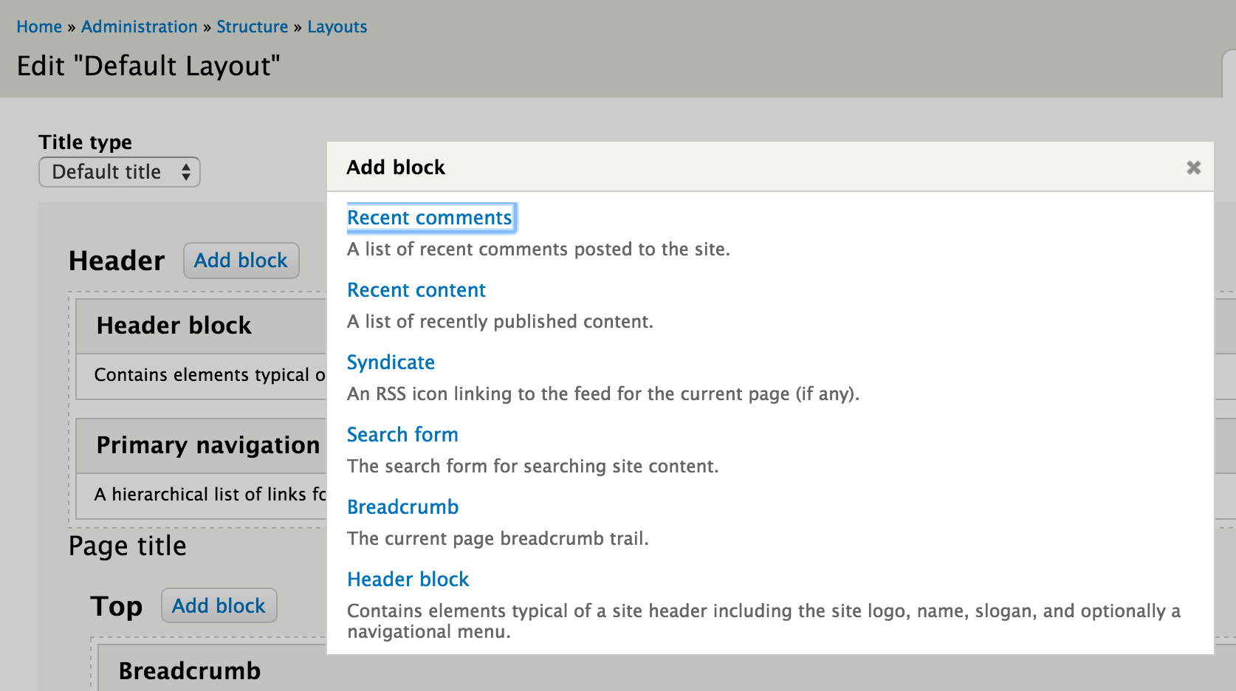Go to the Home breadcrumb link
Image resolution: width=1236 pixels, height=691 pixels.
click(39, 27)
